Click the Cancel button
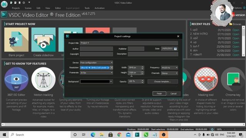Screen dimensions: 246x138 173,94
